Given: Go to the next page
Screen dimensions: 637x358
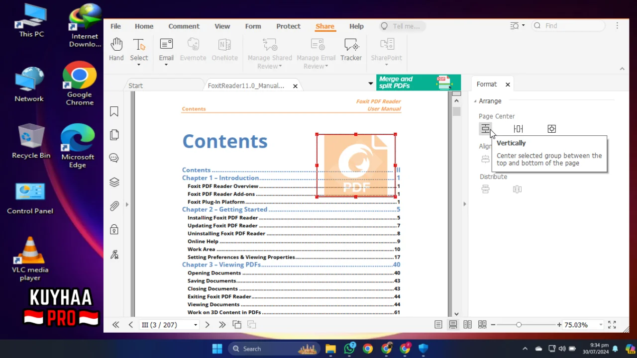Looking at the screenshot, I should 208,325.
